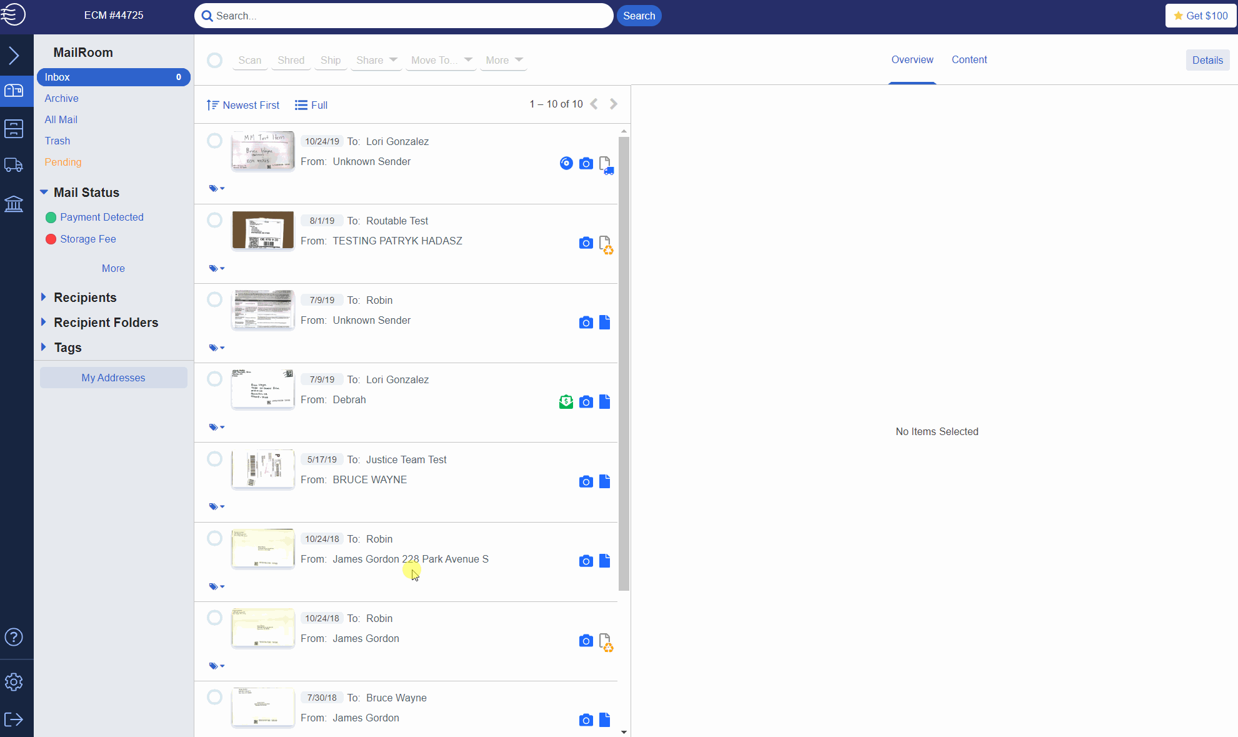Click camera icon on Park Avenue item

pyautogui.click(x=586, y=561)
